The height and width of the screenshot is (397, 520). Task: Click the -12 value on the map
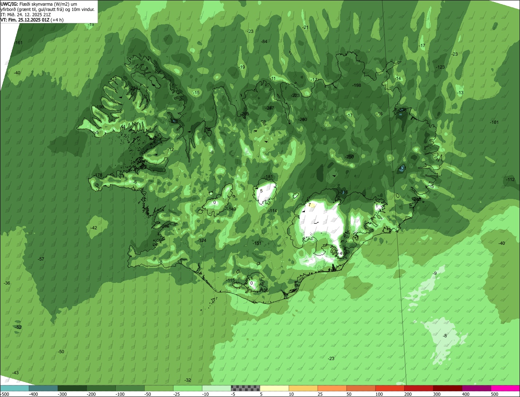[171, 149]
